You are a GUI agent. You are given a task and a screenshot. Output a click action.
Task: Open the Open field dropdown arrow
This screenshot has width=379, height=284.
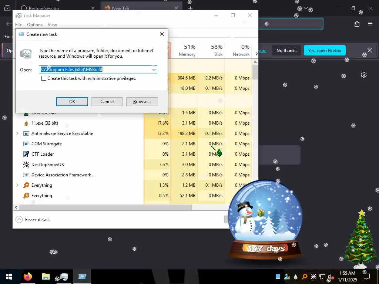click(154, 70)
